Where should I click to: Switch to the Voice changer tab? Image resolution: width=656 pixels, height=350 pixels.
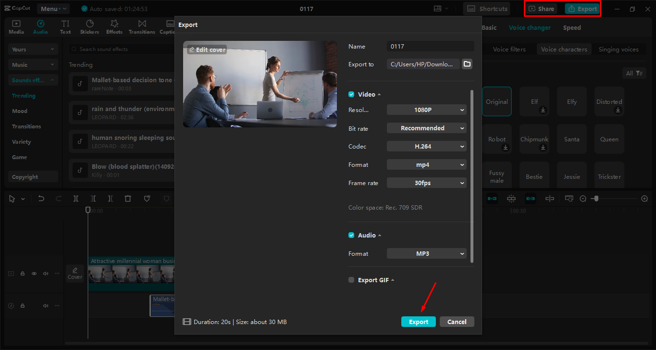530,27
